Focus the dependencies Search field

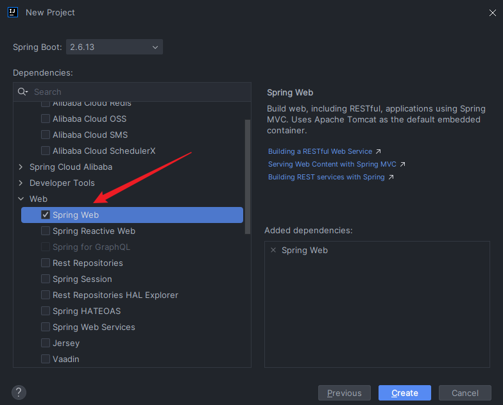132,92
